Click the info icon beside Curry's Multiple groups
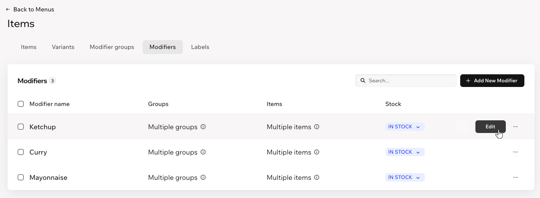This screenshot has height=198, width=540. pyautogui.click(x=203, y=152)
